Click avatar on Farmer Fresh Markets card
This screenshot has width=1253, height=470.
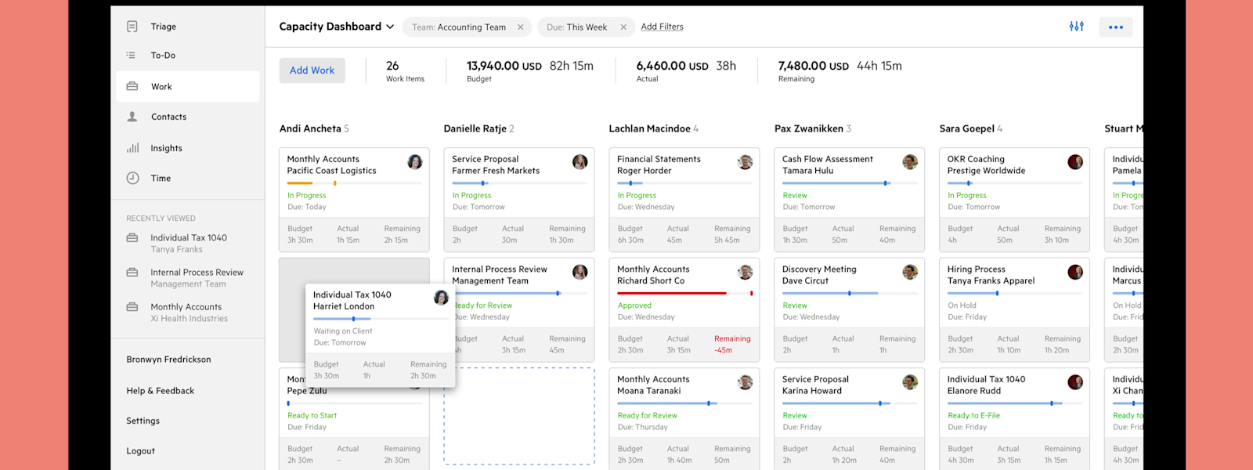(580, 162)
